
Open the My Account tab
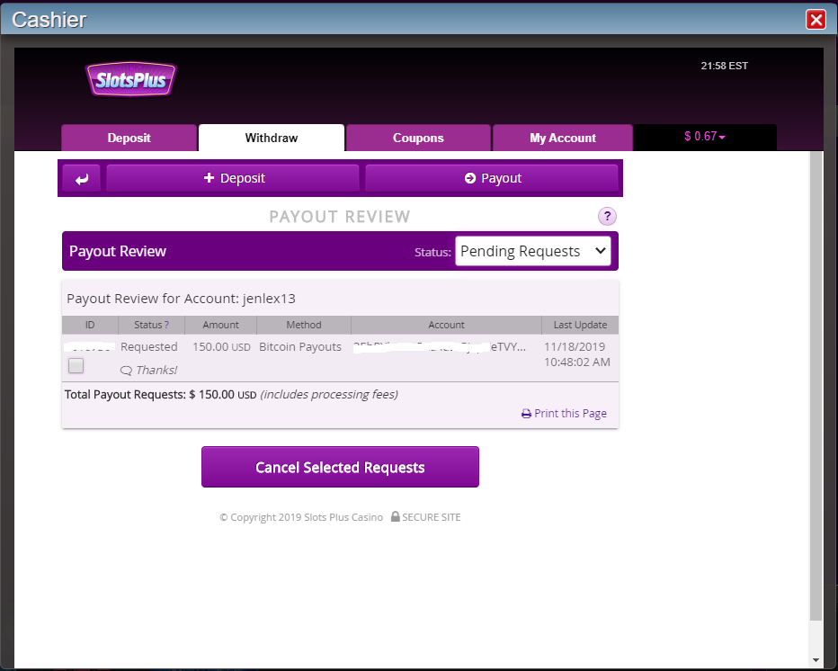tap(562, 138)
